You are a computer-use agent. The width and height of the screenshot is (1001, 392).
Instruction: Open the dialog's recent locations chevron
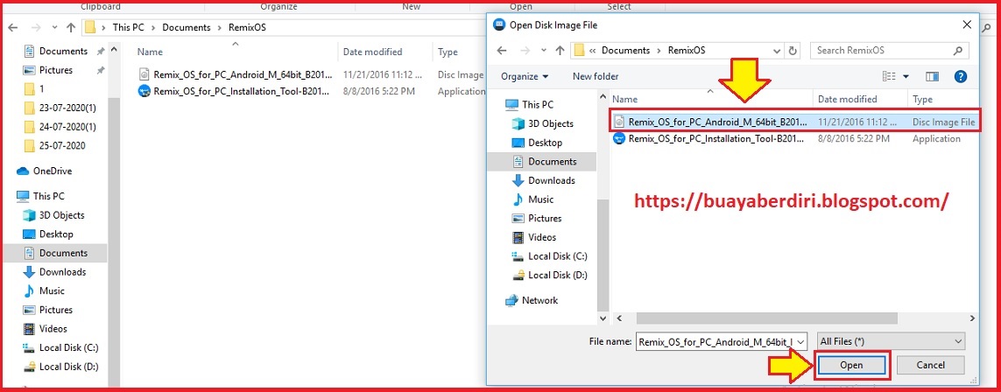(543, 51)
